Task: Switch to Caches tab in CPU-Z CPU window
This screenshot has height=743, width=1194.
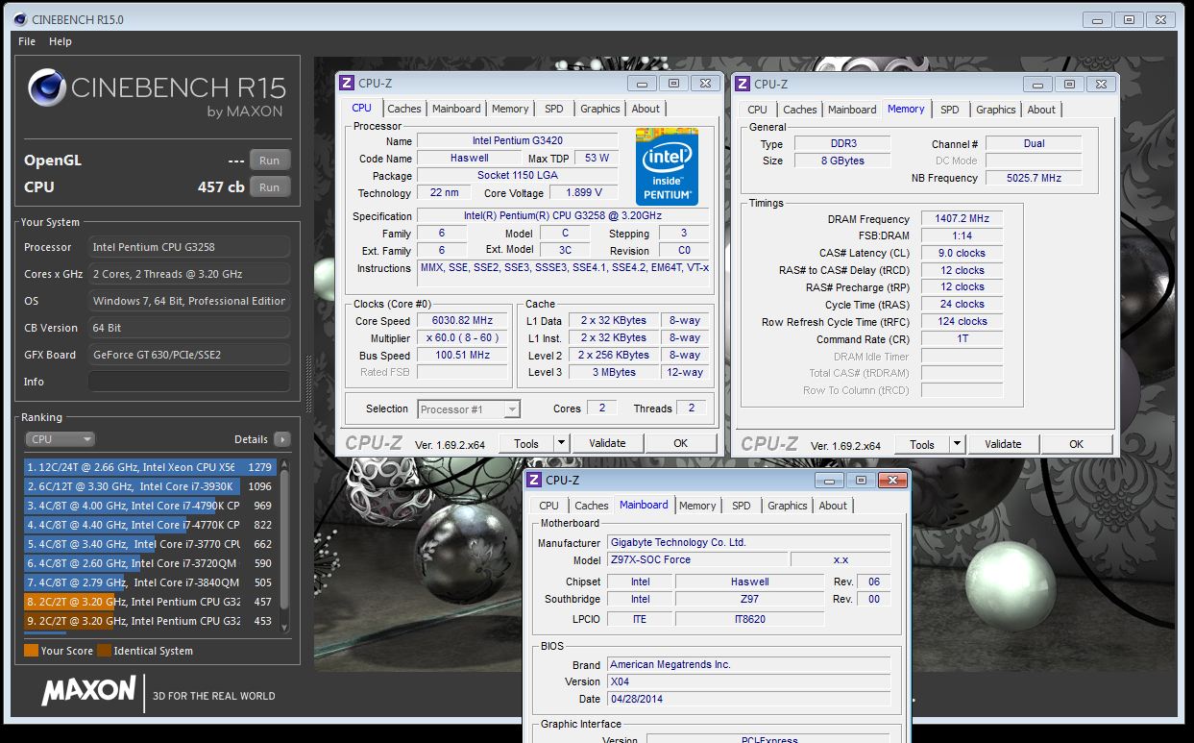Action: (404, 109)
